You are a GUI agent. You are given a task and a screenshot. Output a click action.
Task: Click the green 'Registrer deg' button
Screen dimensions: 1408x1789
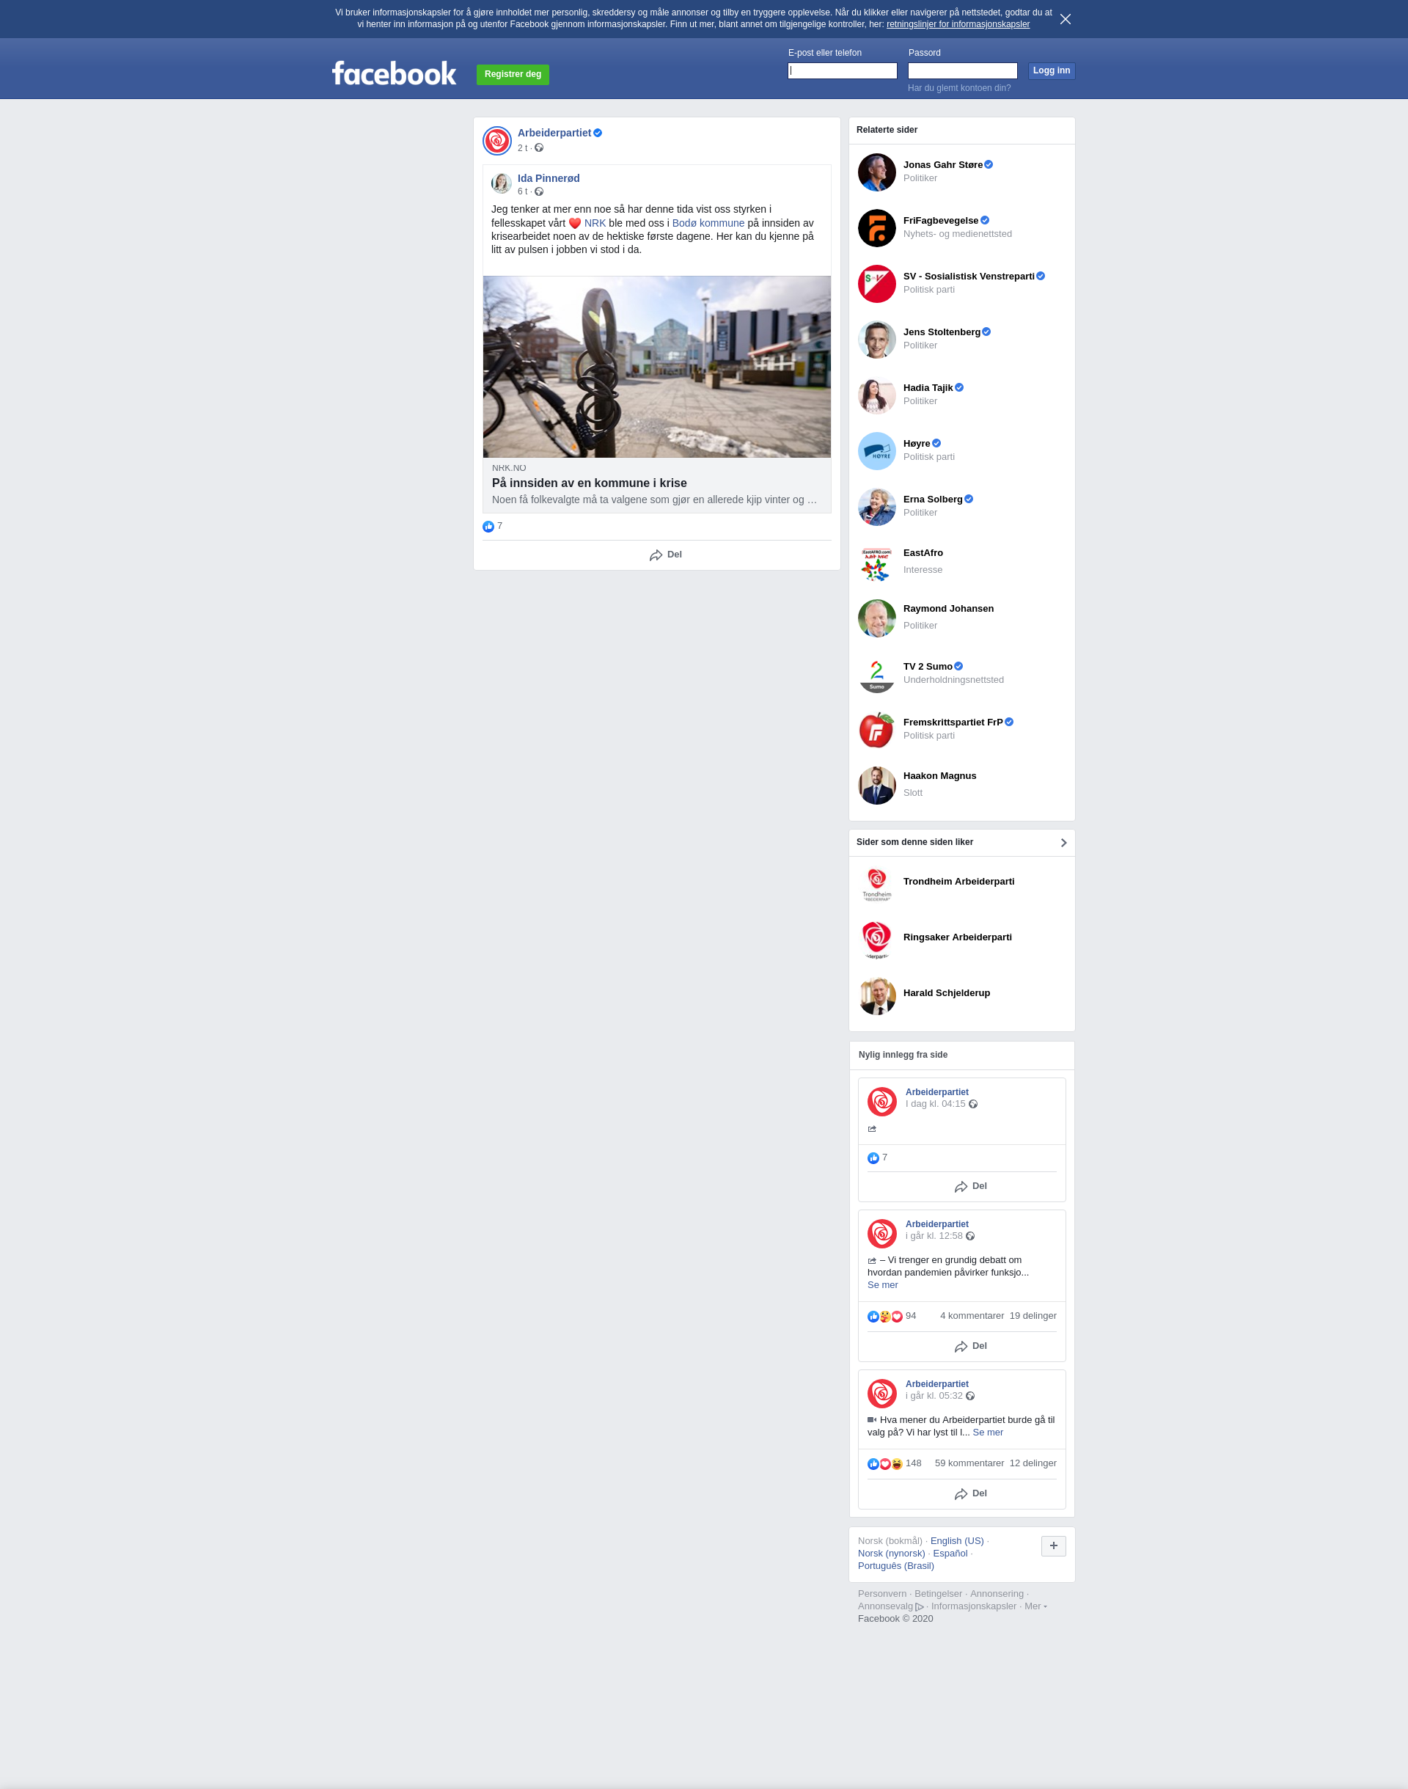(x=513, y=74)
